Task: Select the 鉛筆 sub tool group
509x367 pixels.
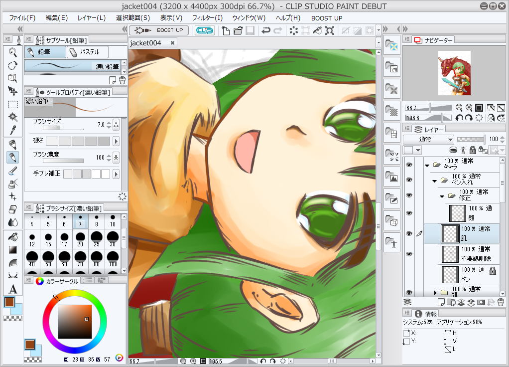Action: coord(45,52)
